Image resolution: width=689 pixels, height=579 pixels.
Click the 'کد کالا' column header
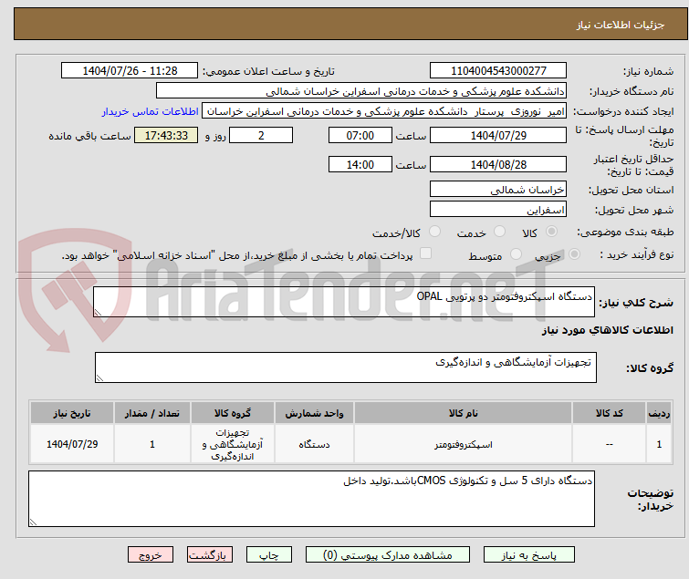pyautogui.click(x=609, y=413)
